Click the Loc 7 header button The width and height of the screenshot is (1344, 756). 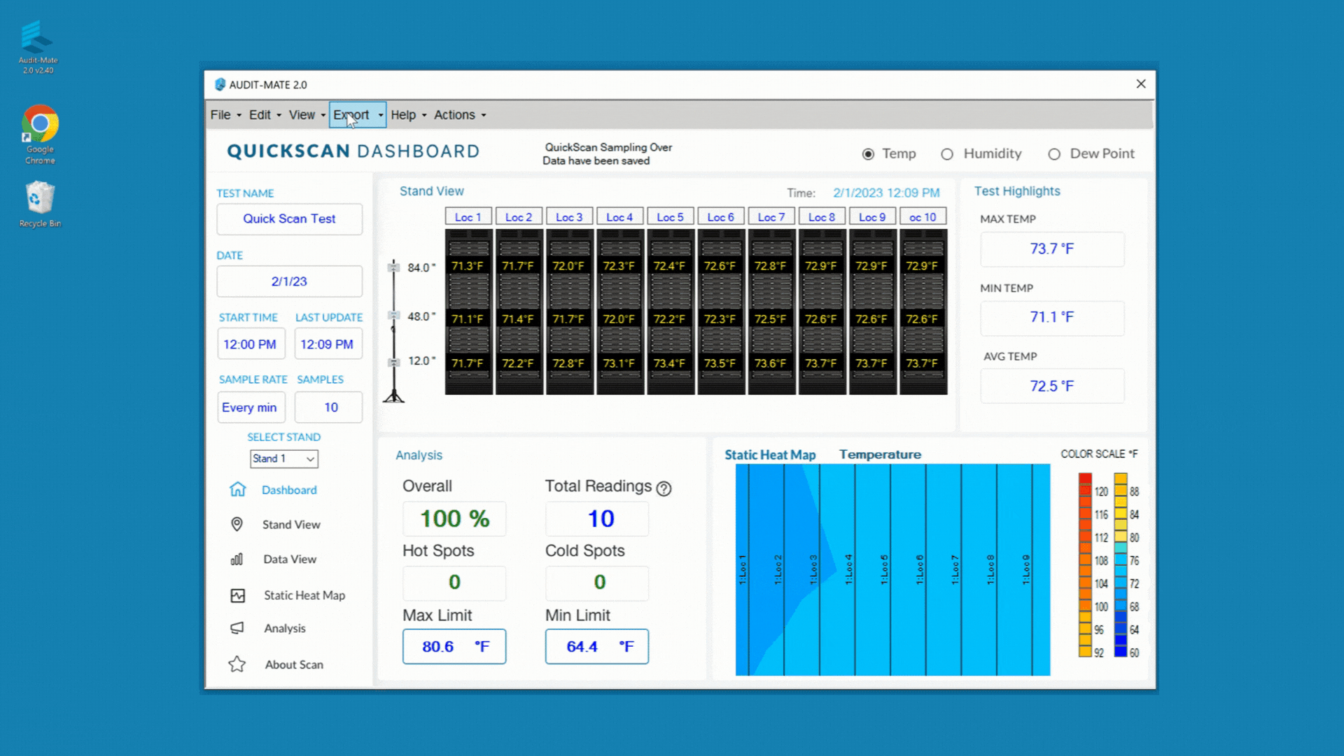[x=771, y=217]
